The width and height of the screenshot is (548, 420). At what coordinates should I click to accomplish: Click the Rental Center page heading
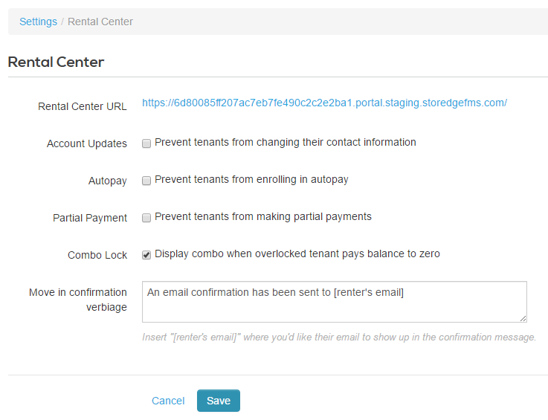56,62
